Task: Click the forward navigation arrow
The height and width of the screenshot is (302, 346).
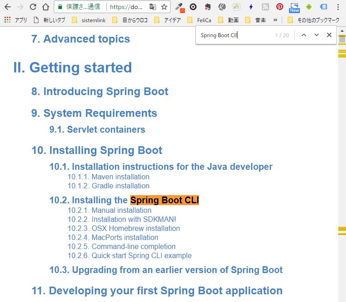Action: pos(20,7)
